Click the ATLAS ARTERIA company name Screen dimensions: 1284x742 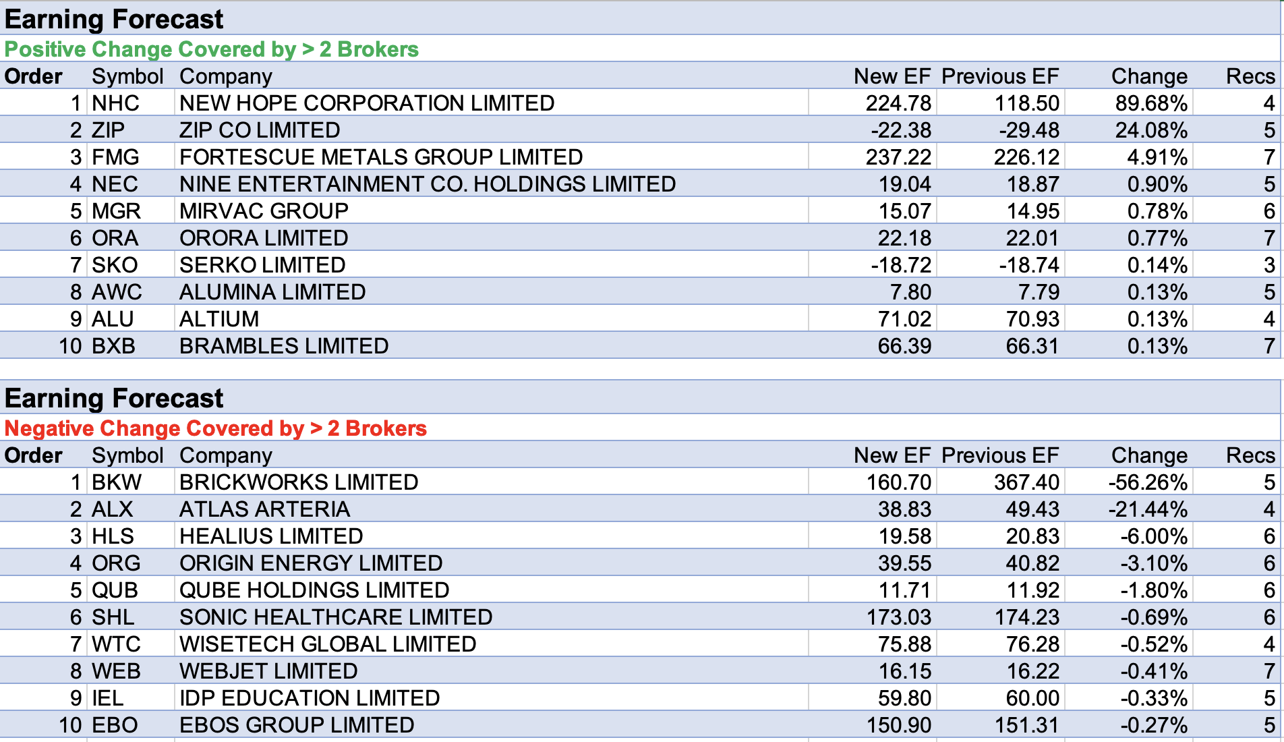[x=264, y=509]
